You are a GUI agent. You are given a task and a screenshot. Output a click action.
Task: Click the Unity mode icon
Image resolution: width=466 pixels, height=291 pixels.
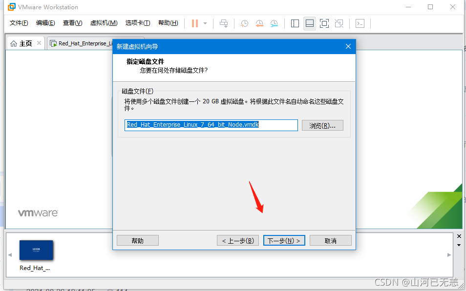pos(339,23)
